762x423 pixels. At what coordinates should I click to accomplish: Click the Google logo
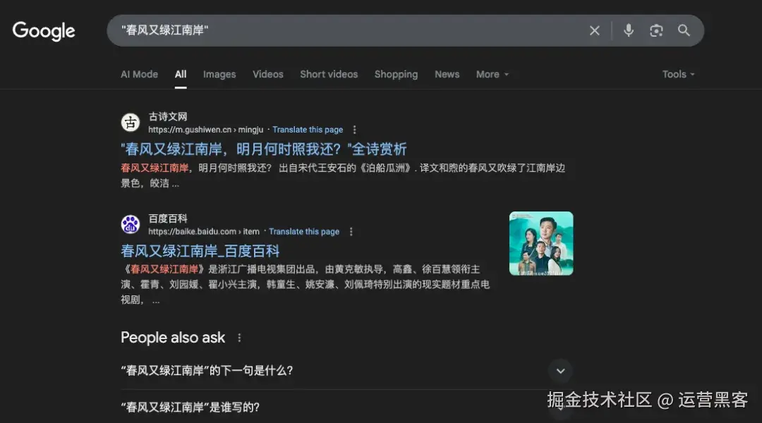[44, 31]
